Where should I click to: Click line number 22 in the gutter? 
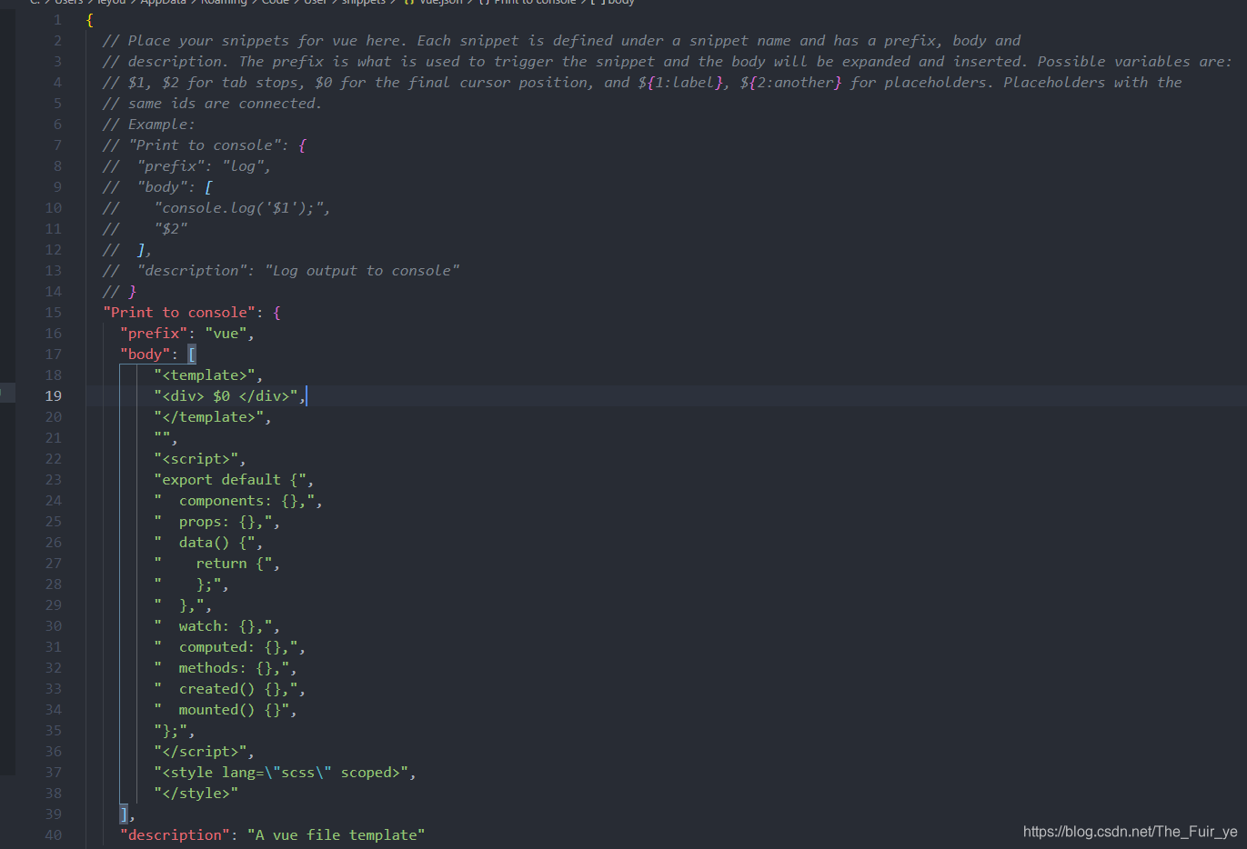54,459
